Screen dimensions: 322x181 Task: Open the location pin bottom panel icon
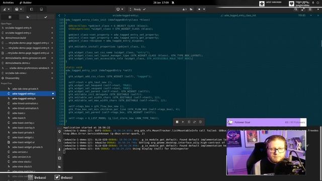(x=59, y=132)
